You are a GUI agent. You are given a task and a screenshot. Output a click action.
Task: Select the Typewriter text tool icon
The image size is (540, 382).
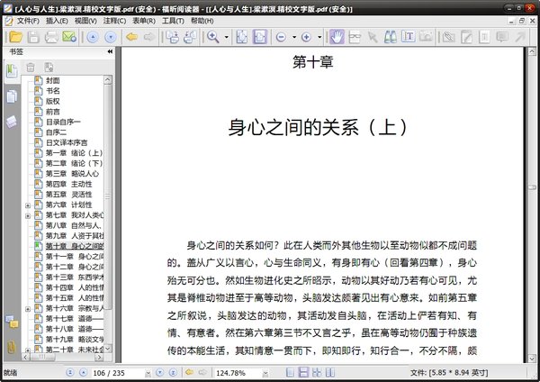click(408, 37)
